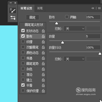Enable the 建立 checkbox
The width and height of the screenshot is (102, 102).
tap(23, 80)
